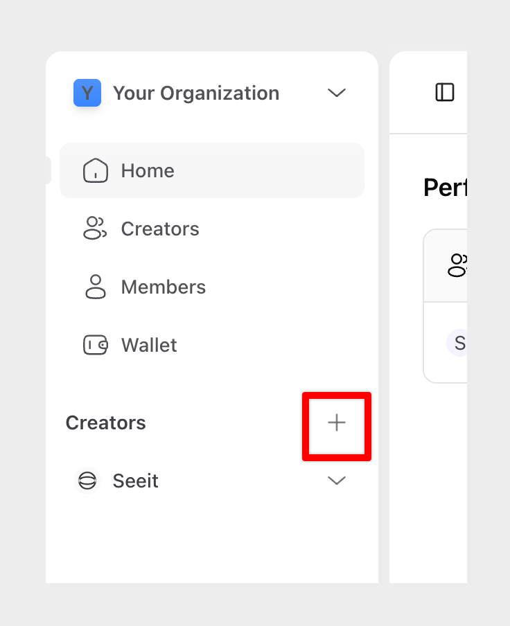The width and height of the screenshot is (510, 626).
Task: Click the S avatar in the card
Action: click(458, 342)
